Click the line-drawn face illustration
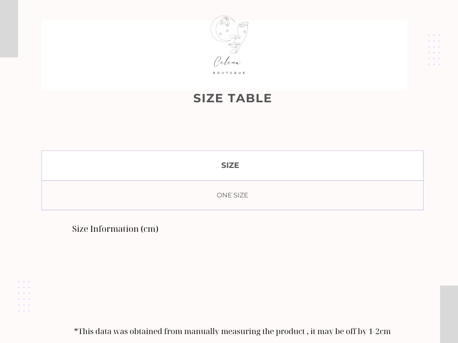Viewport: 458px width, 343px height. 239,38
